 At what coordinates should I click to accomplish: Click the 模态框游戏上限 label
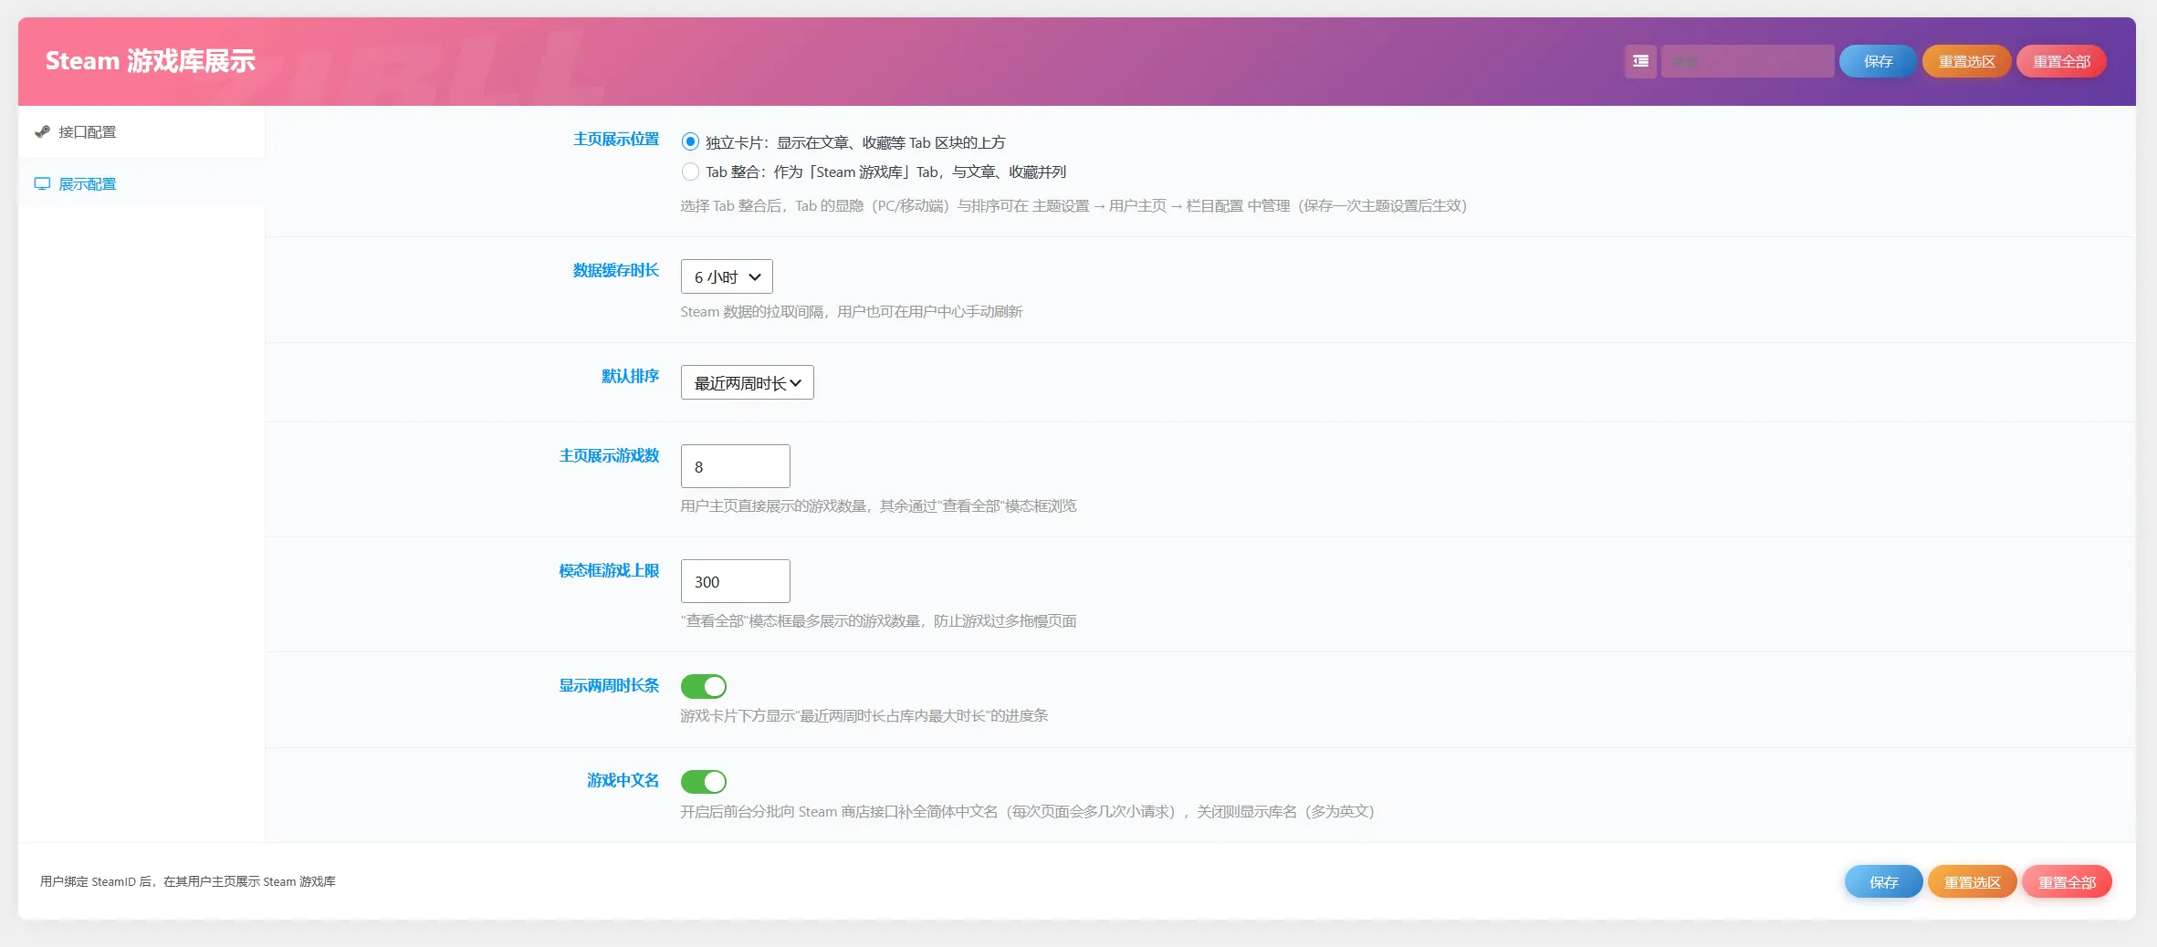609,571
